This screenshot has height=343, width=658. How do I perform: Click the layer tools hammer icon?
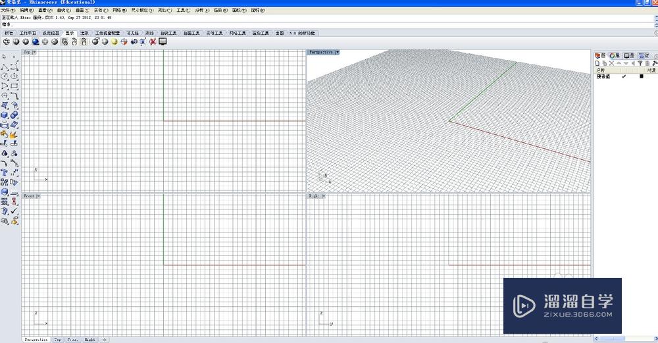[655, 63]
